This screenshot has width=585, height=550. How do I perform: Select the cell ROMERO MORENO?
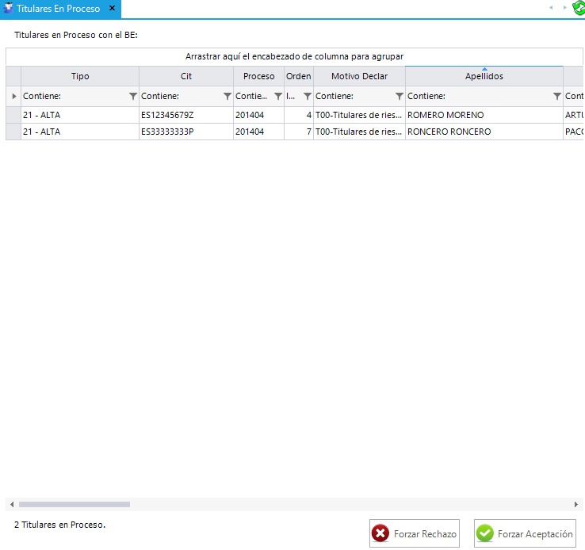[484, 115]
